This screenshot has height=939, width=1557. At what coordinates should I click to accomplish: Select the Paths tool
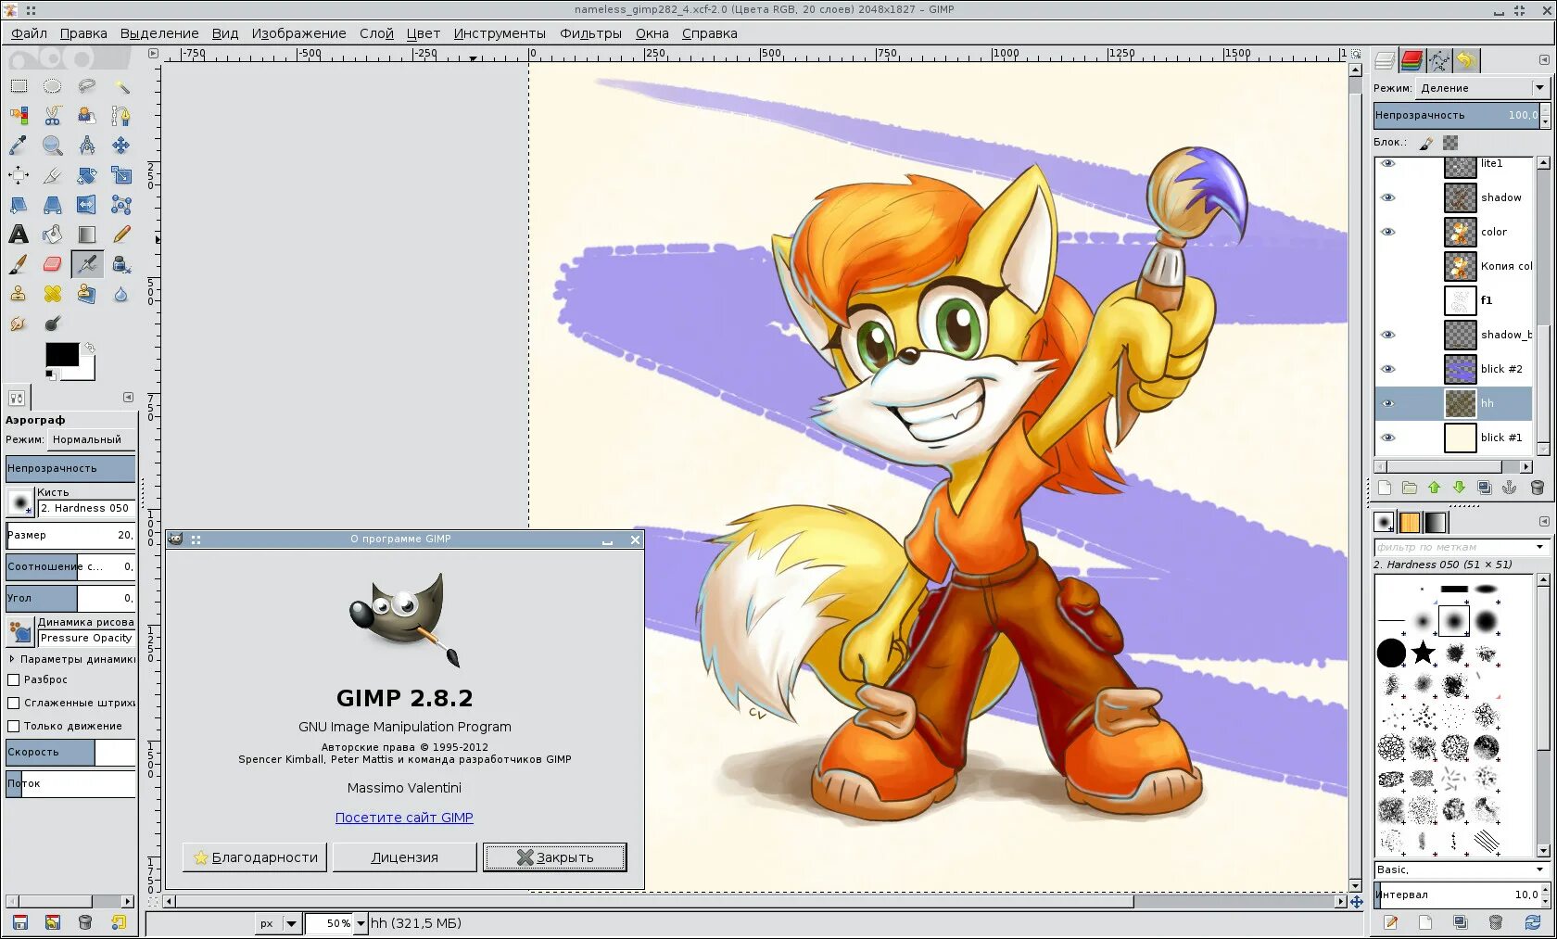(121, 116)
